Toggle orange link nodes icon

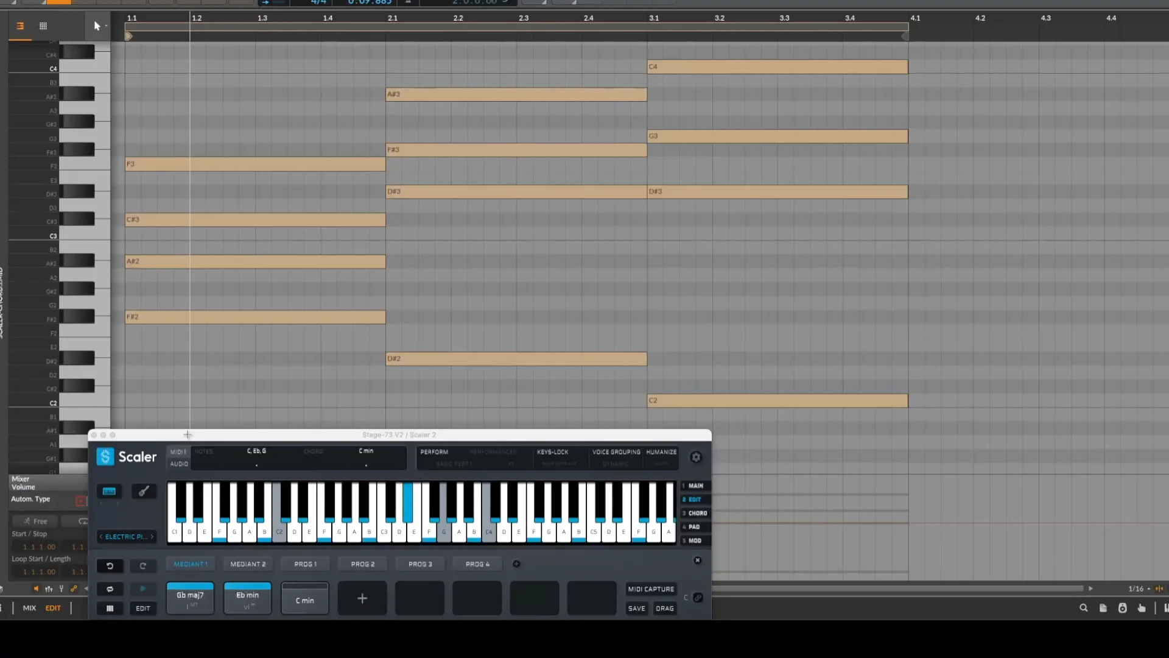click(74, 589)
